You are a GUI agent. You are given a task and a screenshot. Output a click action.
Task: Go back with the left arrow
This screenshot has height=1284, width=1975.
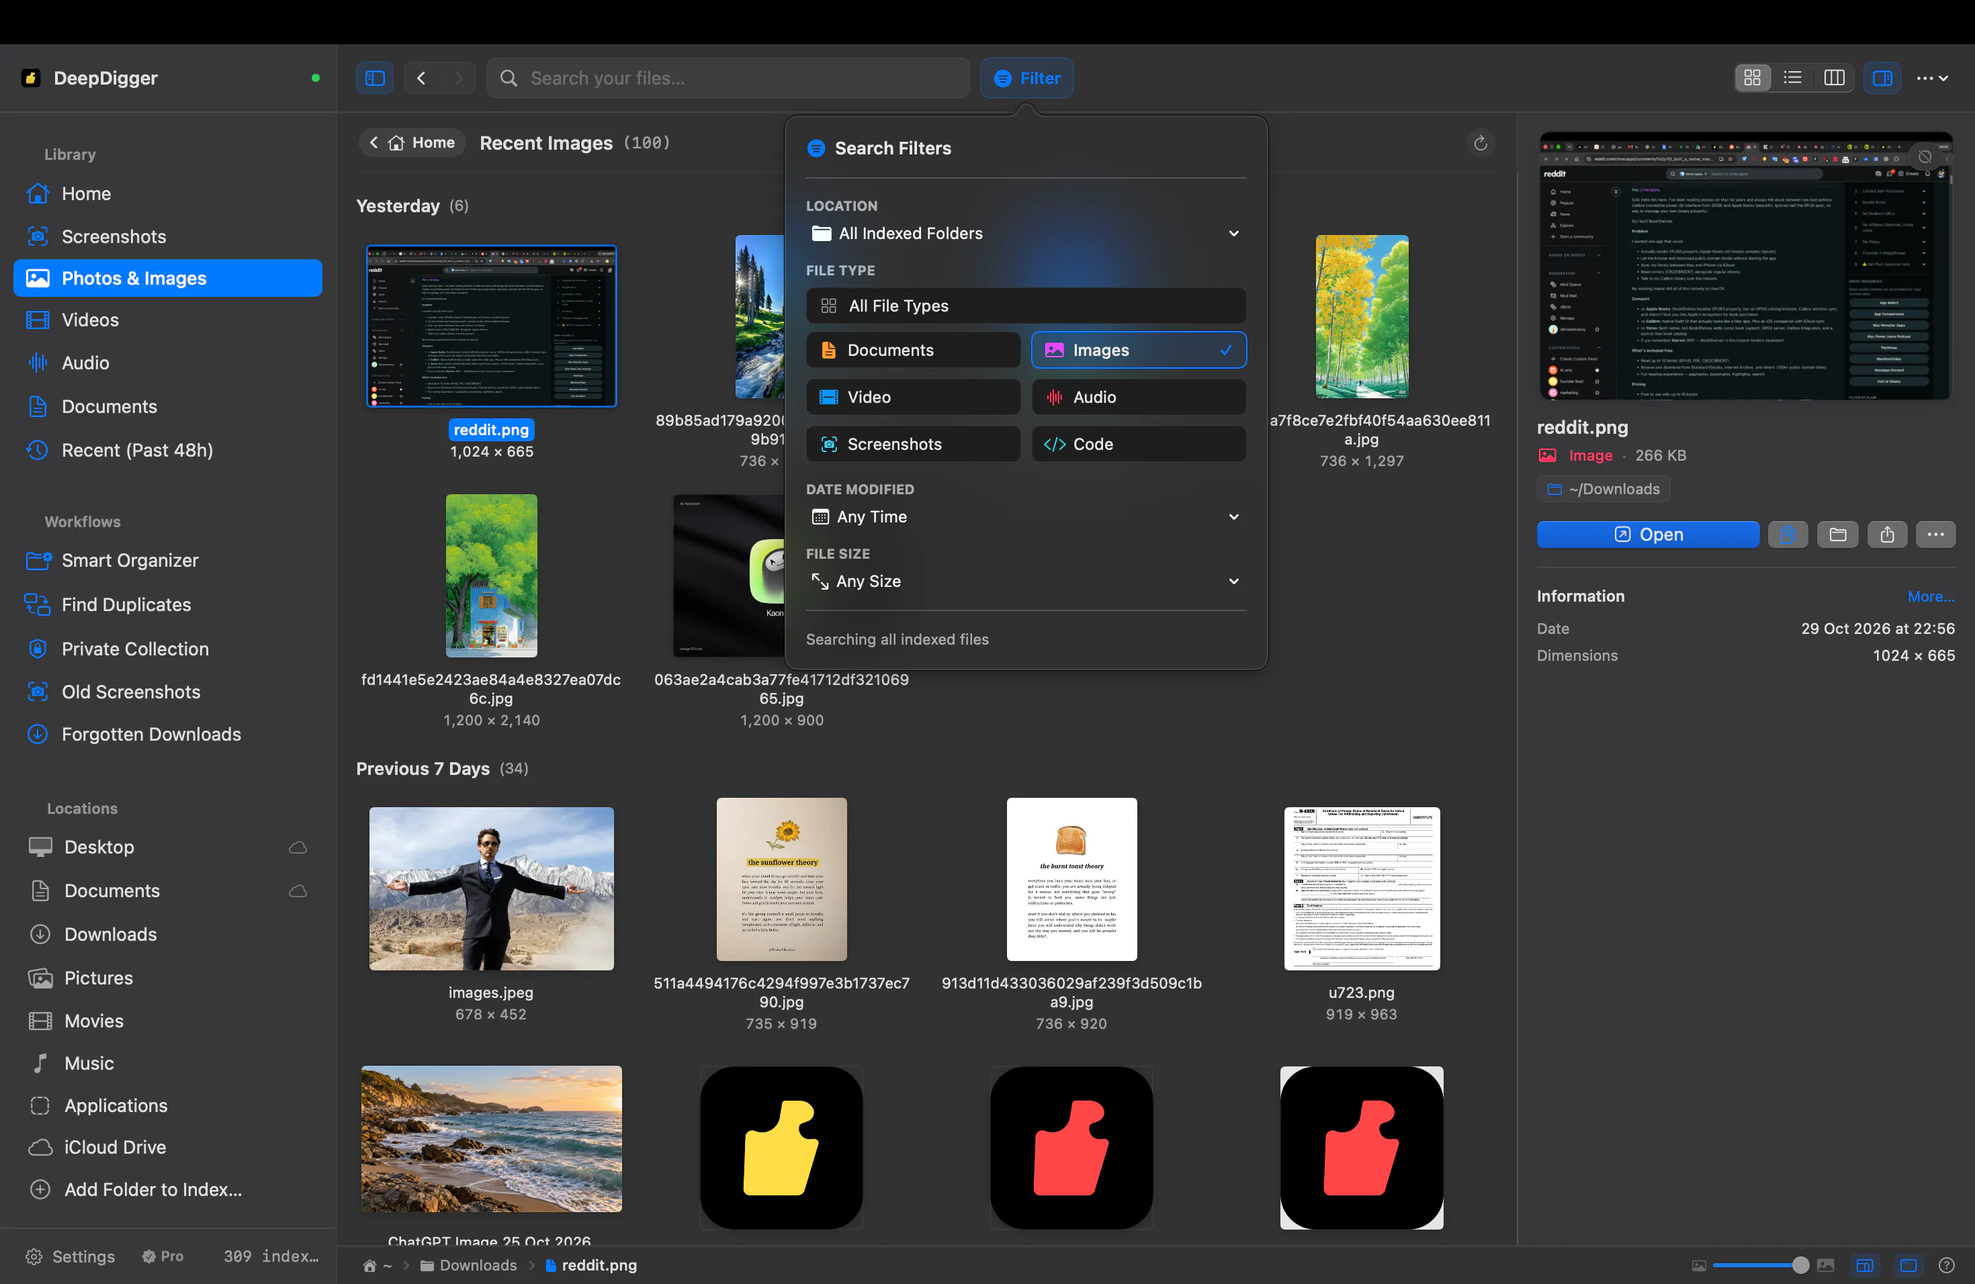422,78
